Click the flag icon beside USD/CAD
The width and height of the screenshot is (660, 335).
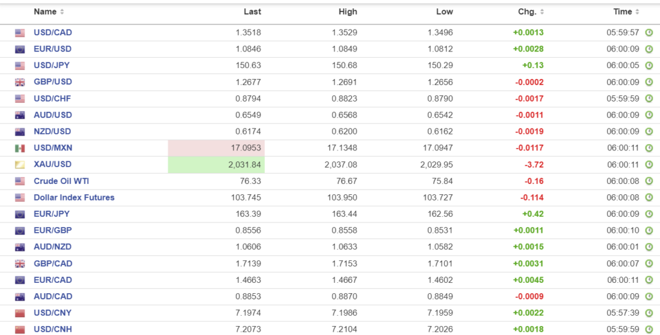click(x=20, y=33)
